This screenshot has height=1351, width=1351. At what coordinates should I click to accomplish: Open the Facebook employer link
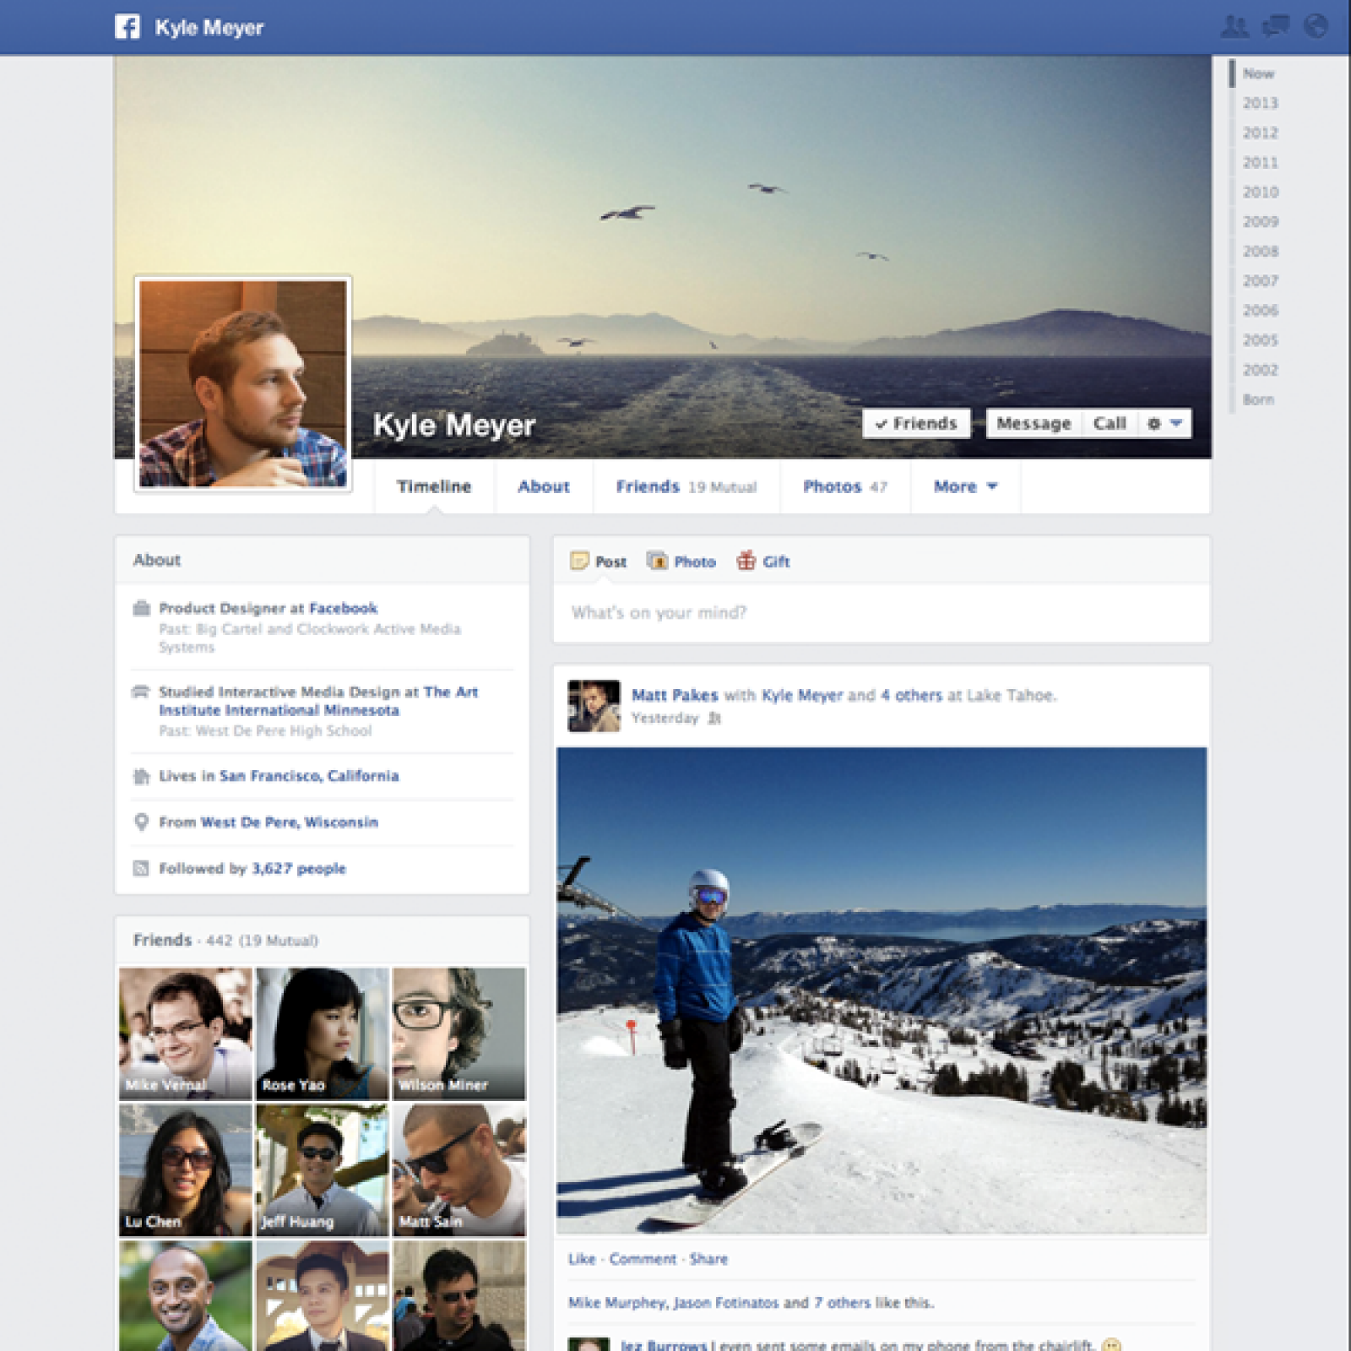coord(343,608)
